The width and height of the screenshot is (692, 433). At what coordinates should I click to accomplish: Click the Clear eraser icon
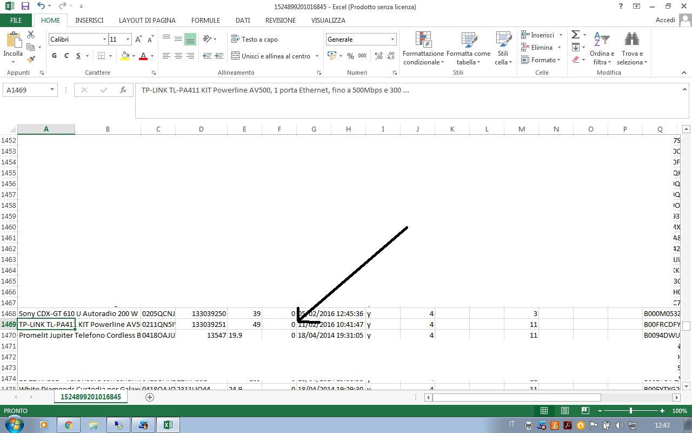(x=575, y=60)
